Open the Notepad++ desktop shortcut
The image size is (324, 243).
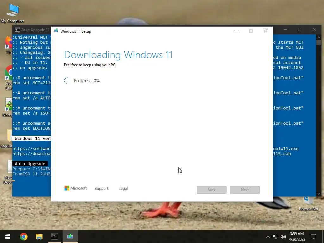coord(8,108)
